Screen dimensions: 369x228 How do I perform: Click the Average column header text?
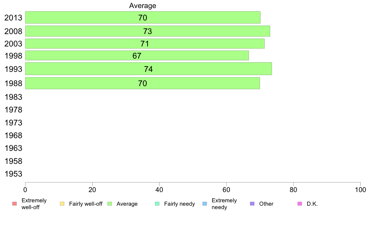143,6
